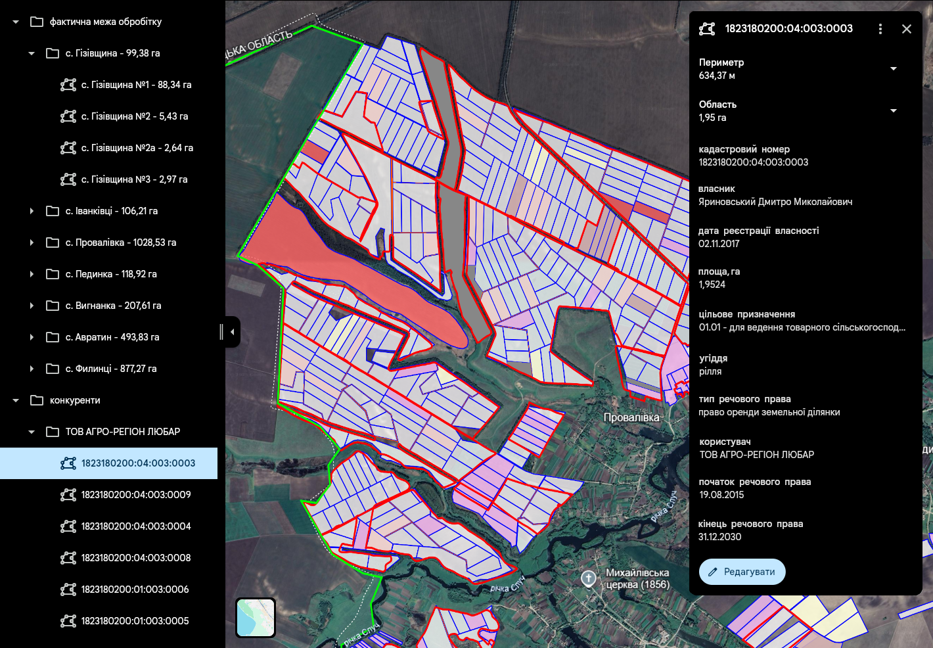The width and height of the screenshot is (933, 648).
Task: Expand the с. Провалівка folder
Action: [32, 243]
